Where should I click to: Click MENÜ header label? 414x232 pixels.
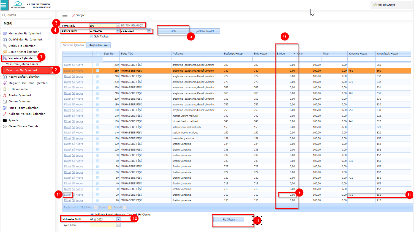pyautogui.click(x=8, y=24)
